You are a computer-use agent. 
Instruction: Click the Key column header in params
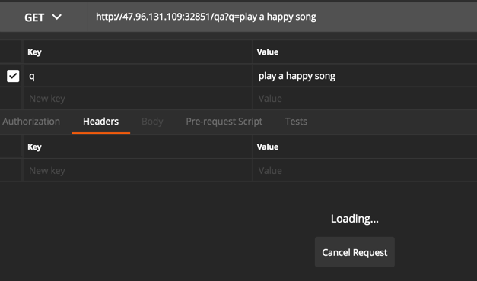[34, 52]
